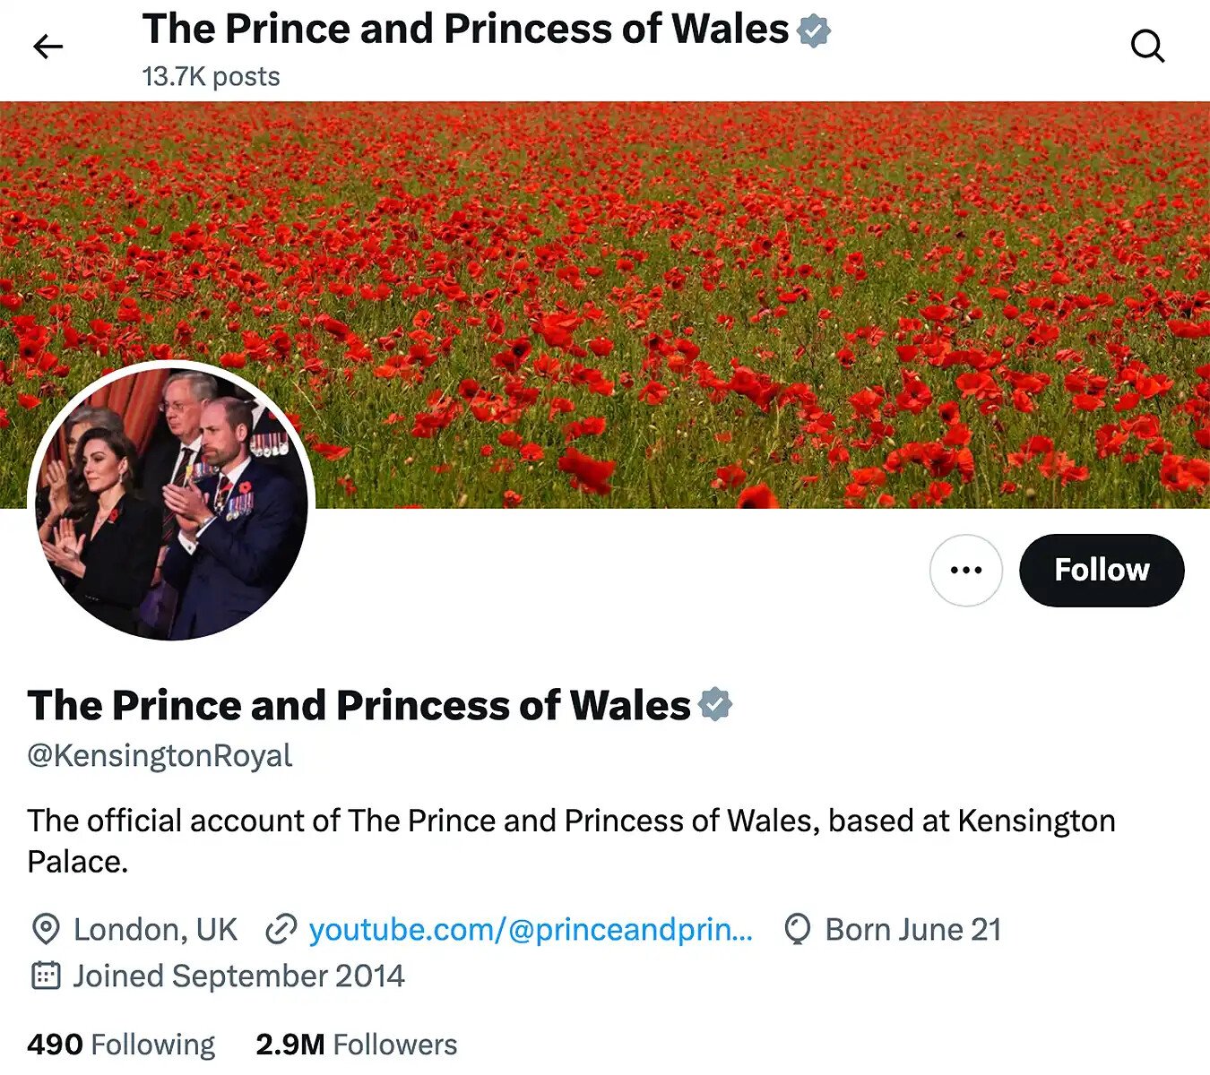This screenshot has width=1210, height=1075.
Task: Open search with the magnifier icon
Action: (x=1147, y=46)
